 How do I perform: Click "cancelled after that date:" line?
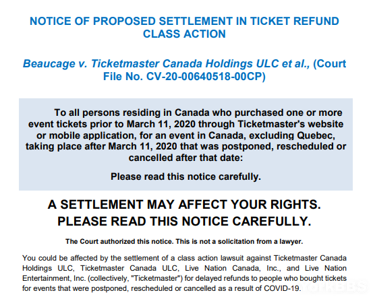pyautogui.click(x=185, y=158)
